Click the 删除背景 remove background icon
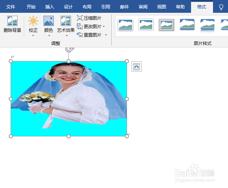This screenshot has height=188, width=228. [12, 20]
